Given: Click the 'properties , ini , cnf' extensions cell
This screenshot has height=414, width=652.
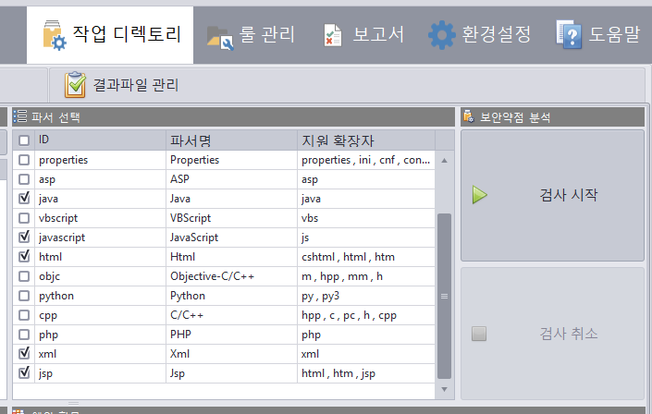Looking at the screenshot, I should point(366,160).
